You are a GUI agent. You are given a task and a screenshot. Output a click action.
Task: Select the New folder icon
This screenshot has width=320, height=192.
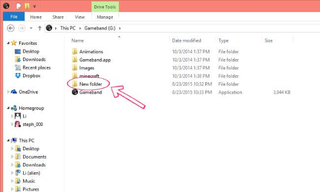[75, 84]
